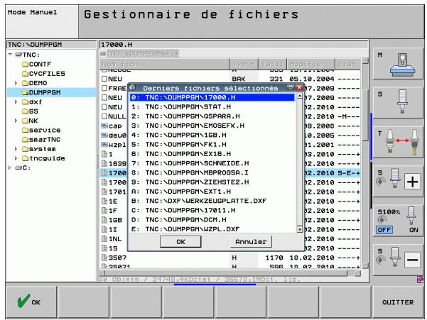Select entry E: TNC:\DUMPPGM\WZPL.DXF
Screen dimensions: 427x320
212,229
